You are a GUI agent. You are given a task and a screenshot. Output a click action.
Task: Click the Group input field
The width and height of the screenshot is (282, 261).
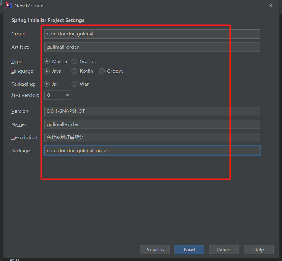[152, 34]
